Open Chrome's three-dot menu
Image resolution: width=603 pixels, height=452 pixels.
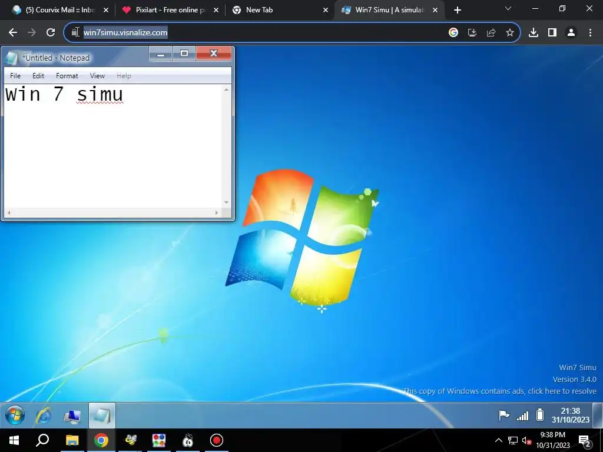point(590,33)
